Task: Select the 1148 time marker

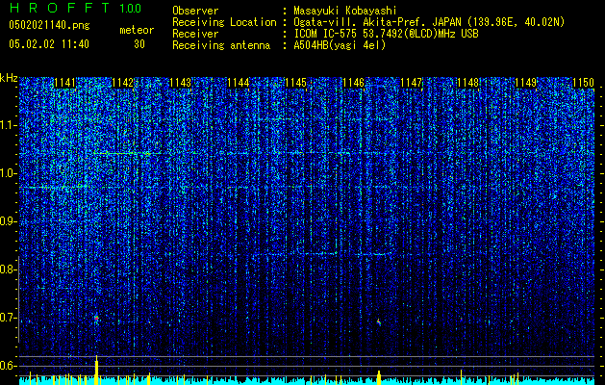Action: tap(468, 83)
